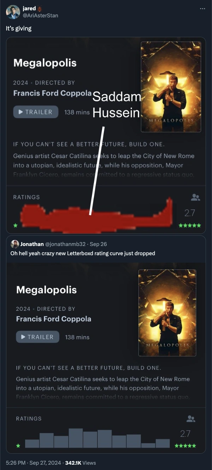
Task: Open the @jonathanmb32 handle link
Action: 65,244
